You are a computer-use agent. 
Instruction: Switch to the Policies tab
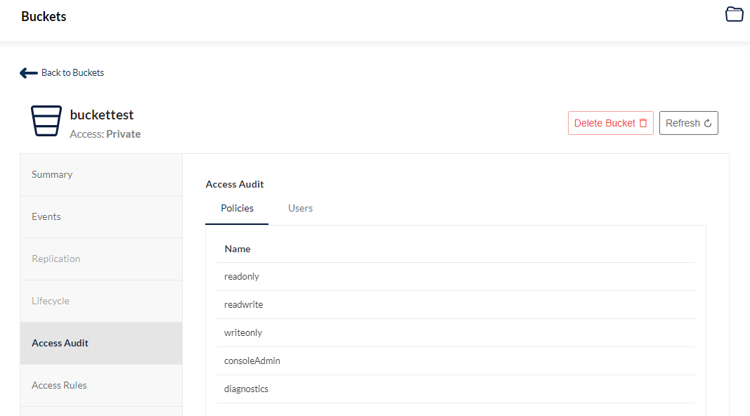[x=237, y=209]
